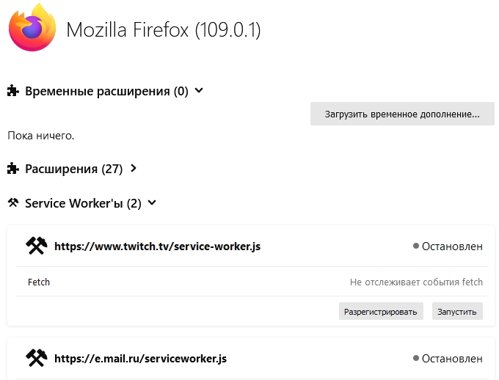Click the Firefox logo icon
This screenshot has height=380, width=499.
(32, 28)
